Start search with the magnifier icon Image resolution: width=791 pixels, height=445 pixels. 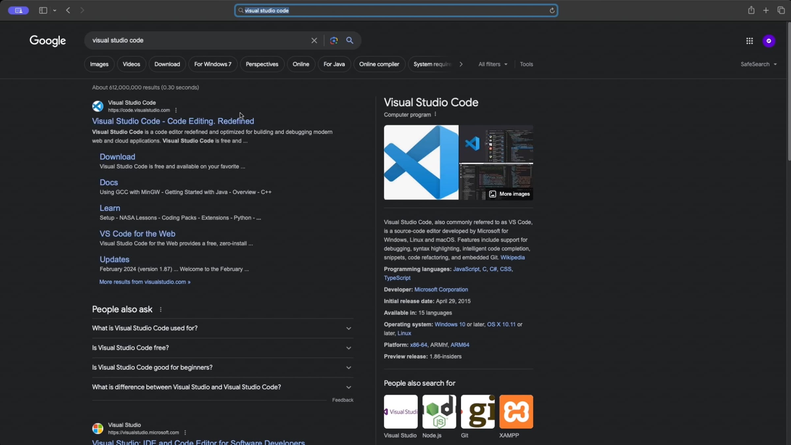(x=350, y=41)
